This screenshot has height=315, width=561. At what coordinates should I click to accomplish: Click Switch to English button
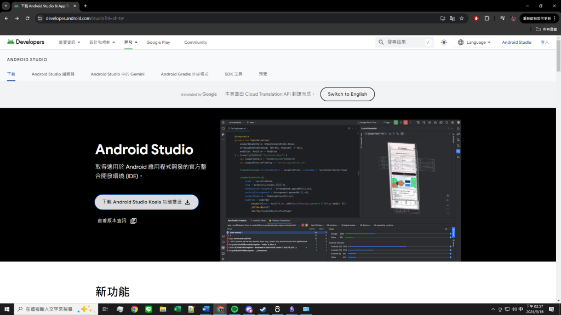coord(347,94)
